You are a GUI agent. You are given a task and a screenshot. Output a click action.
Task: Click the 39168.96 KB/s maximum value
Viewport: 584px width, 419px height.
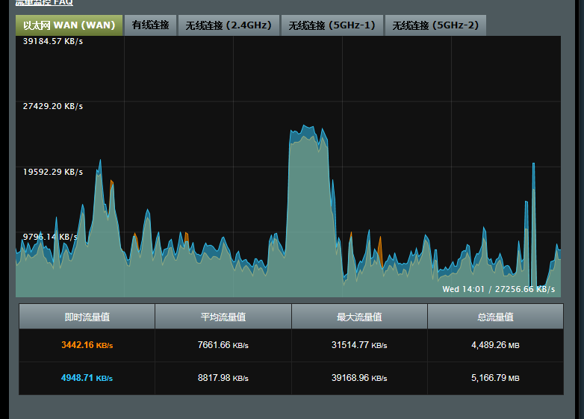click(359, 378)
